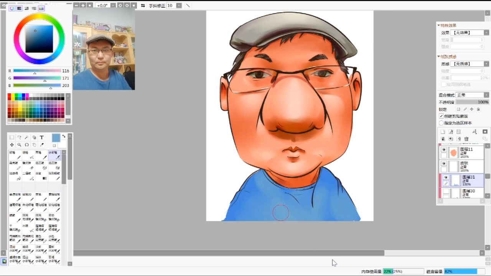Click the layer mask icon in layer panel
This screenshot has height=276, width=491.
[485, 131]
